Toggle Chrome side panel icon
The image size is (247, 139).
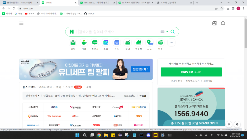pos(233,8)
